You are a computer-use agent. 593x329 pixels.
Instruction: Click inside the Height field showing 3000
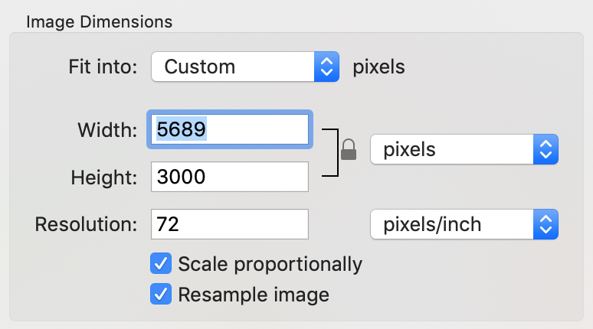click(x=230, y=177)
